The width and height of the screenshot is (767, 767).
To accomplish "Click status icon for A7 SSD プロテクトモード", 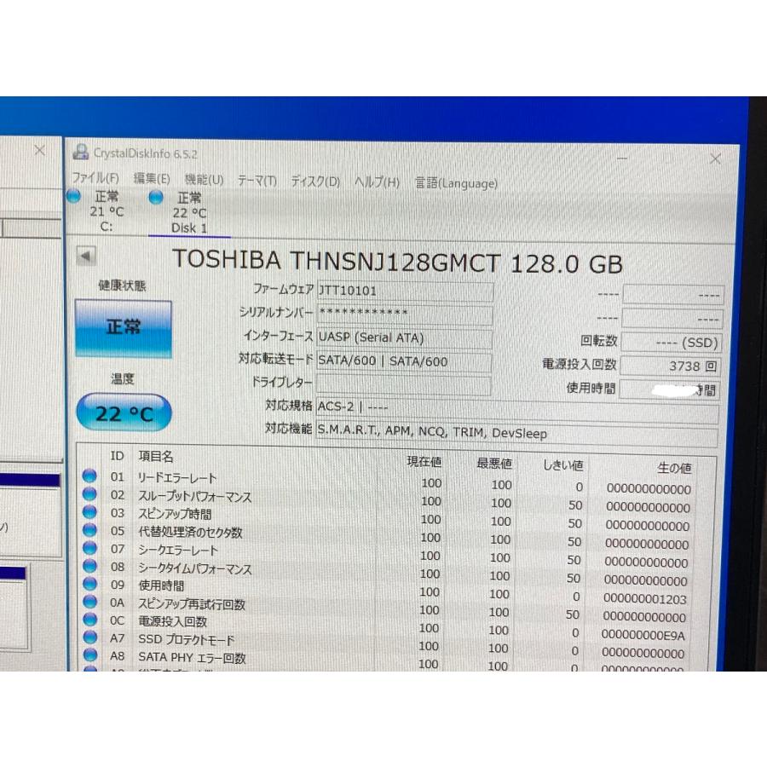I will point(89,637).
